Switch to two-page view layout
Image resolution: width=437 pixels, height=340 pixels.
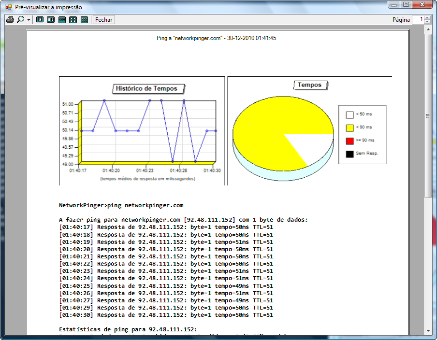[x=51, y=20]
